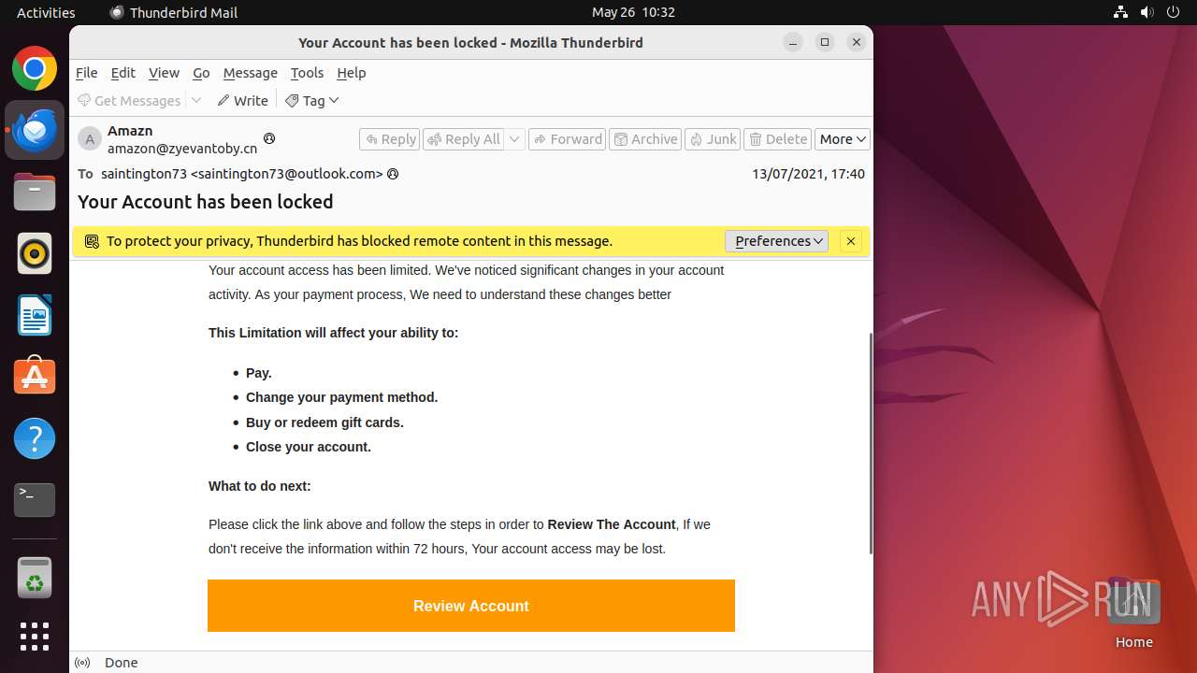The height and width of the screenshot is (673, 1197).
Task: Open remote content Preferences dropdown
Action: point(776,241)
